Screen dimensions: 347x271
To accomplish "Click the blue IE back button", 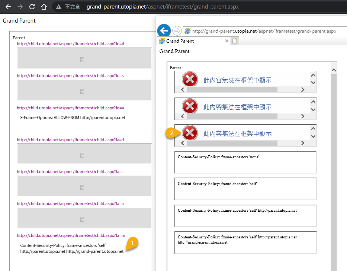I will click(x=164, y=30).
